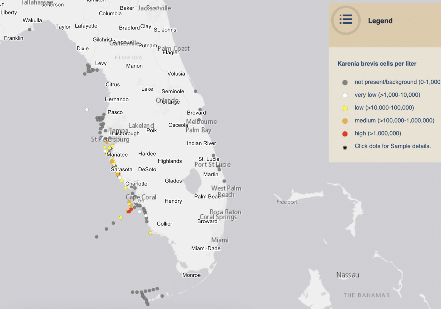Select the white dot offshore of Pasco

tap(87, 109)
